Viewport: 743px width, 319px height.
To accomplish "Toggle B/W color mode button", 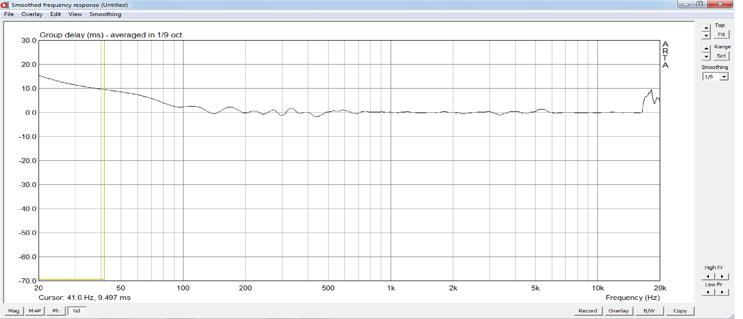I will click(649, 311).
